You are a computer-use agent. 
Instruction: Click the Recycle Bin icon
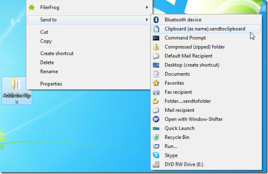click(x=156, y=137)
